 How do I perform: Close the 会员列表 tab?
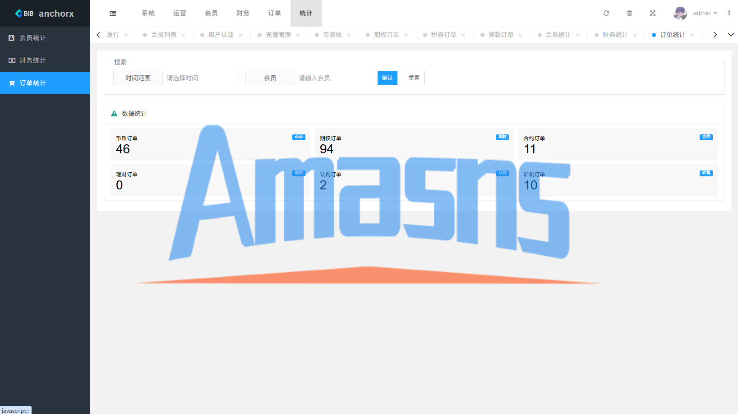tap(183, 35)
